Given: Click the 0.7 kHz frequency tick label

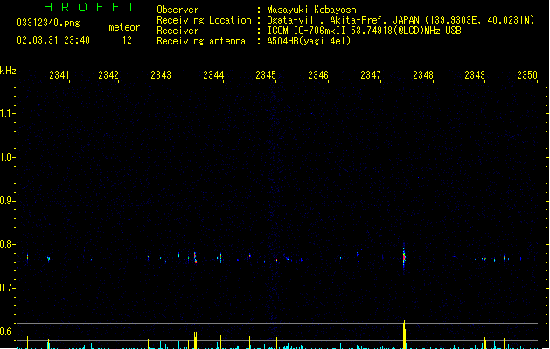Looking at the screenshot, I should coord(6,288).
